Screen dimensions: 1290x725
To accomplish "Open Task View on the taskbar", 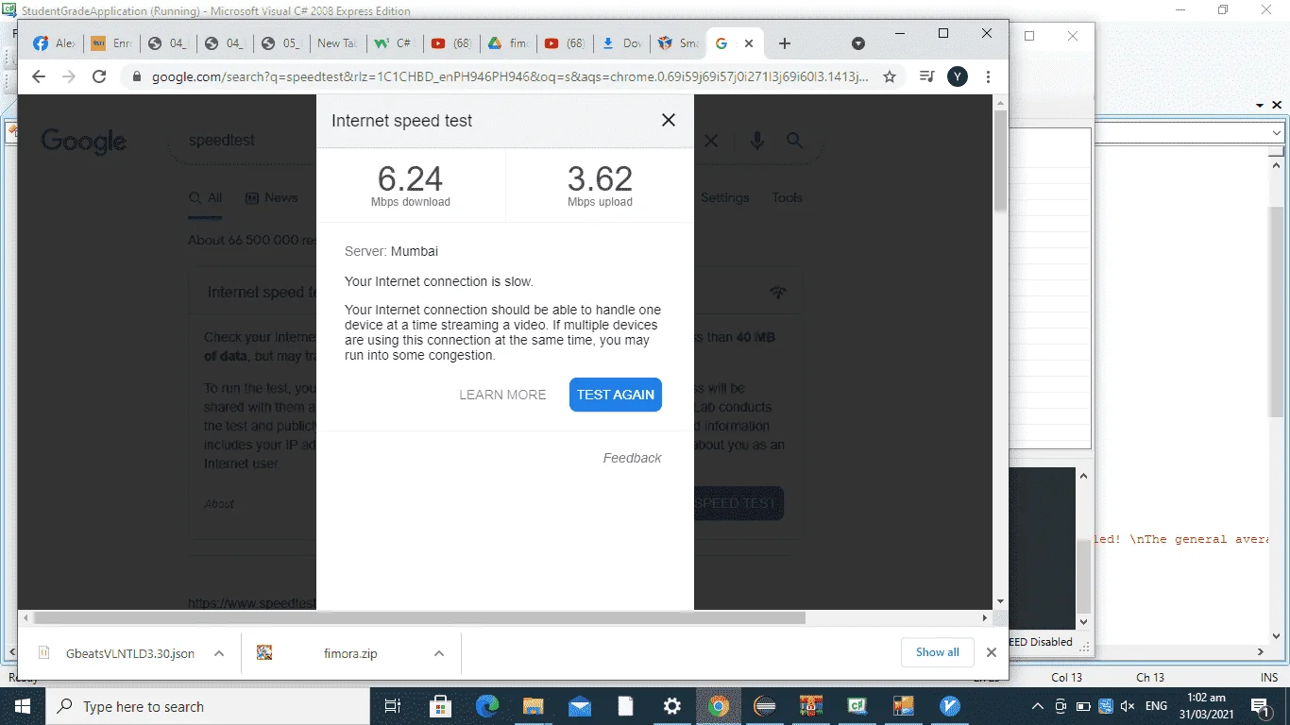I will pyautogui.click(x=393, y=706).
